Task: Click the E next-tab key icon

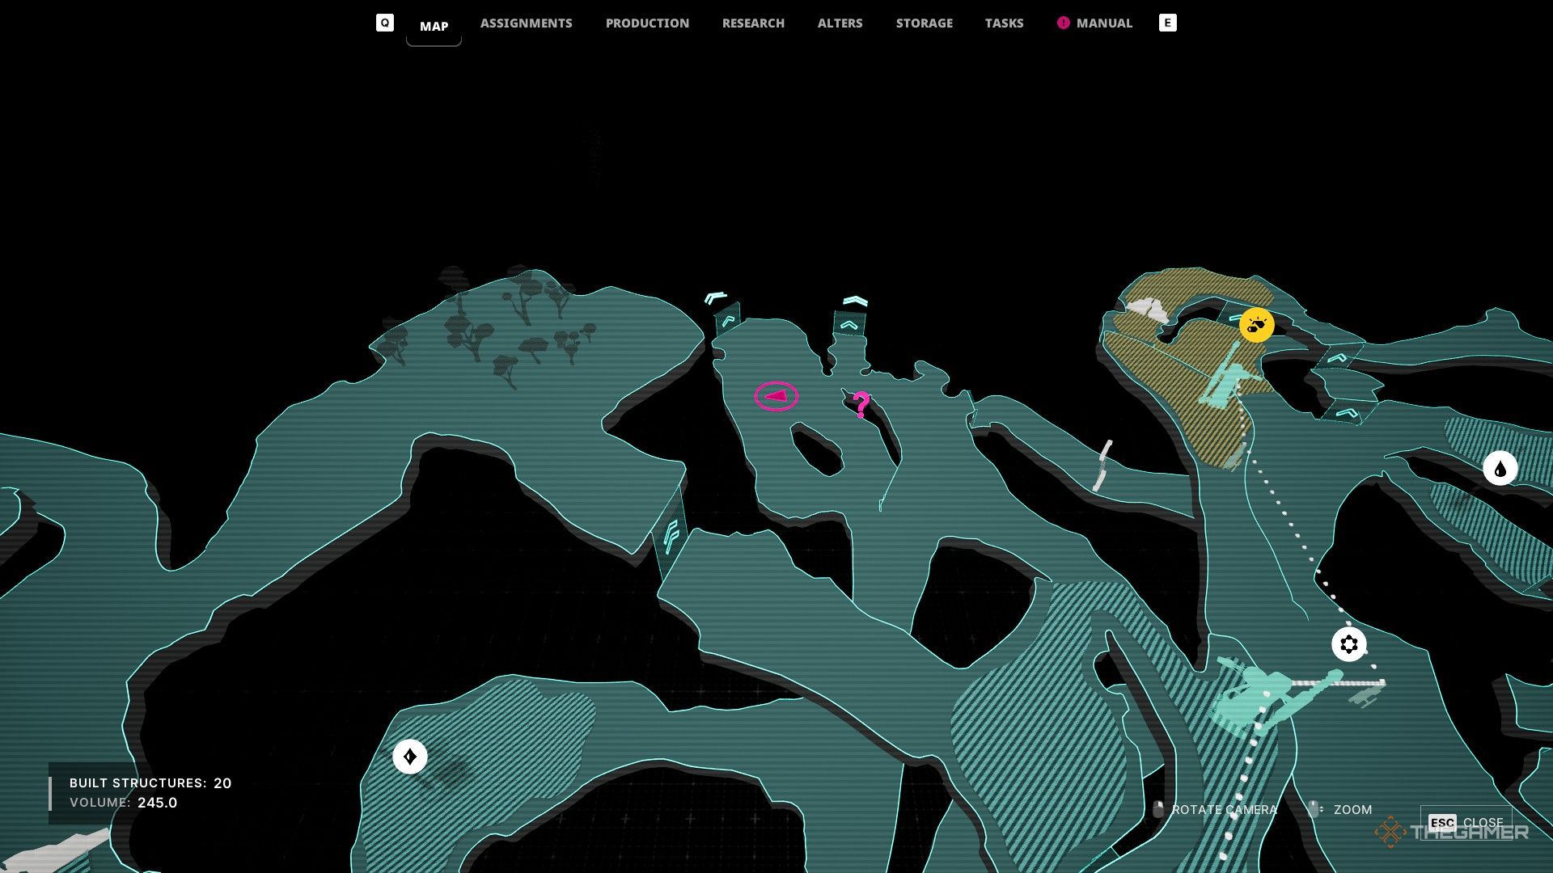Action: pos(1167,23)
